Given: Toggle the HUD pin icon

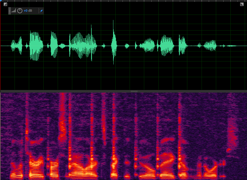Looking at the screenshot, I should (x=41, y=11).
